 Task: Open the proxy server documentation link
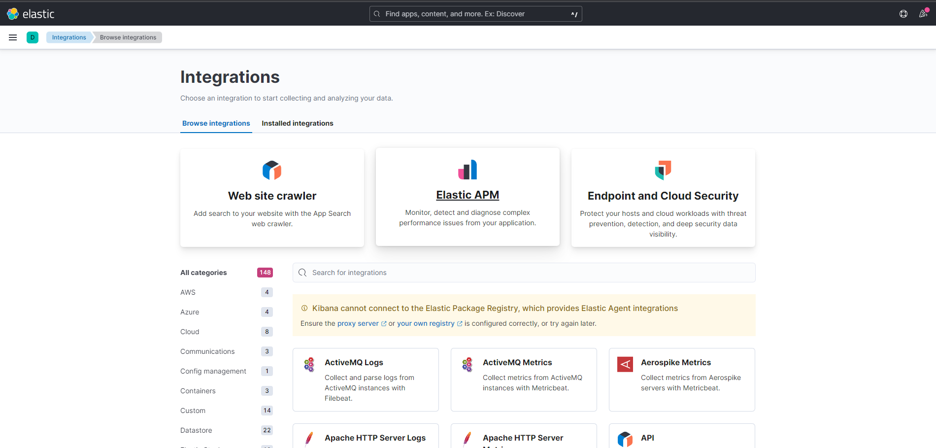point(358,323)
